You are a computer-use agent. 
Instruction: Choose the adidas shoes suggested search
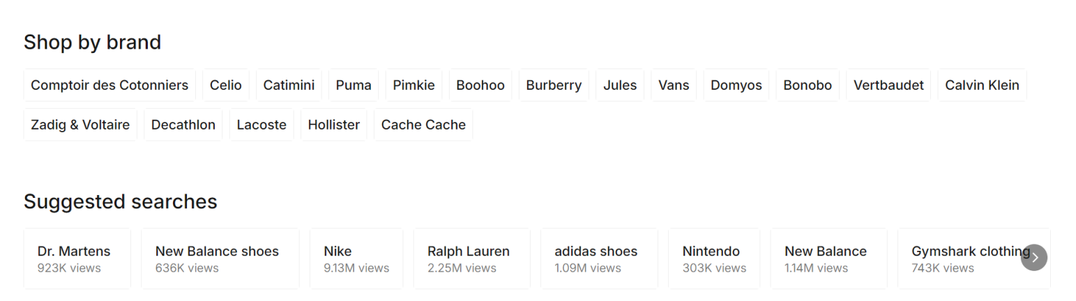(599, 258)
